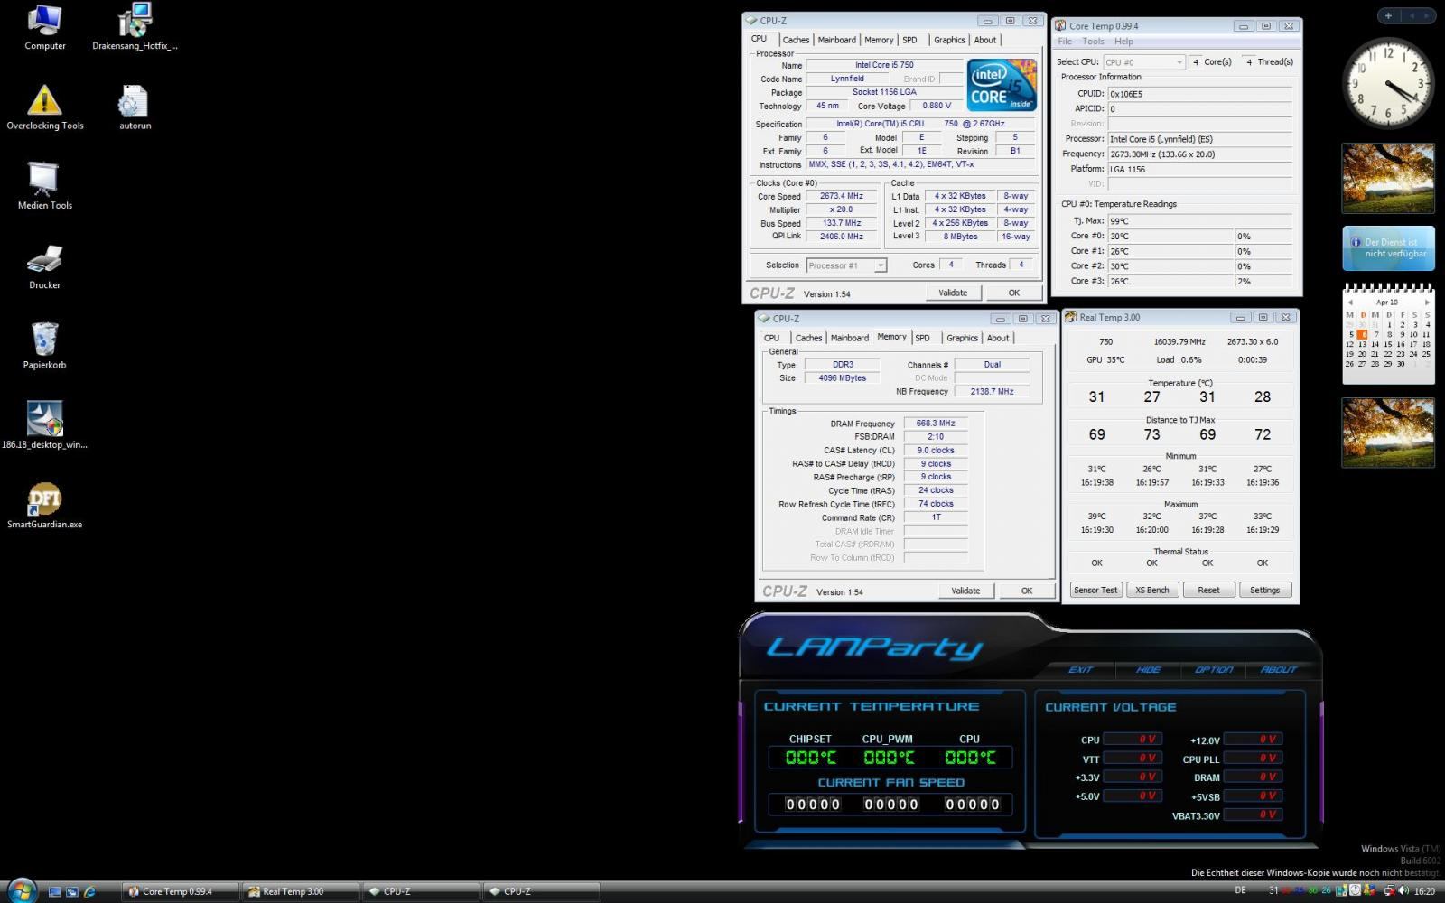Click the Core Speed value 2673.4 MHz
The image size is (1445, 903).
(x=841, y=196)
